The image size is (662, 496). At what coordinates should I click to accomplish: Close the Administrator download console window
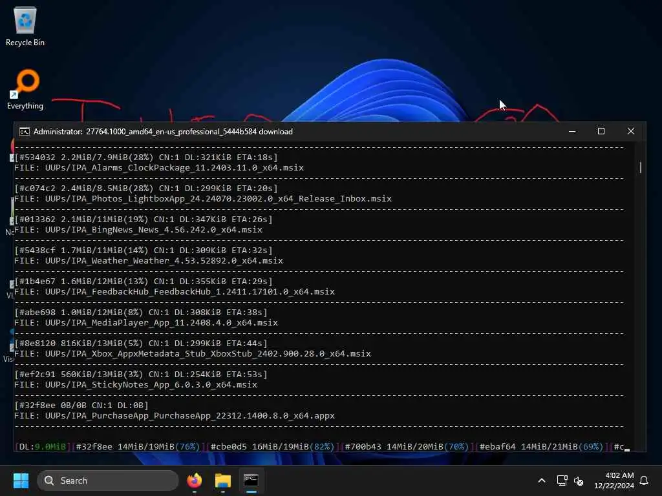[631, 132]
